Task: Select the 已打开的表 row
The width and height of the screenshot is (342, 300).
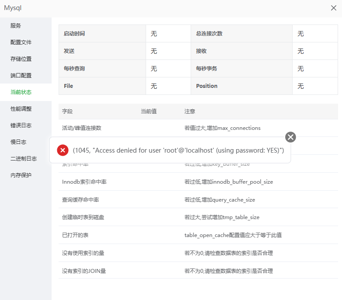Action: (75, 235)
